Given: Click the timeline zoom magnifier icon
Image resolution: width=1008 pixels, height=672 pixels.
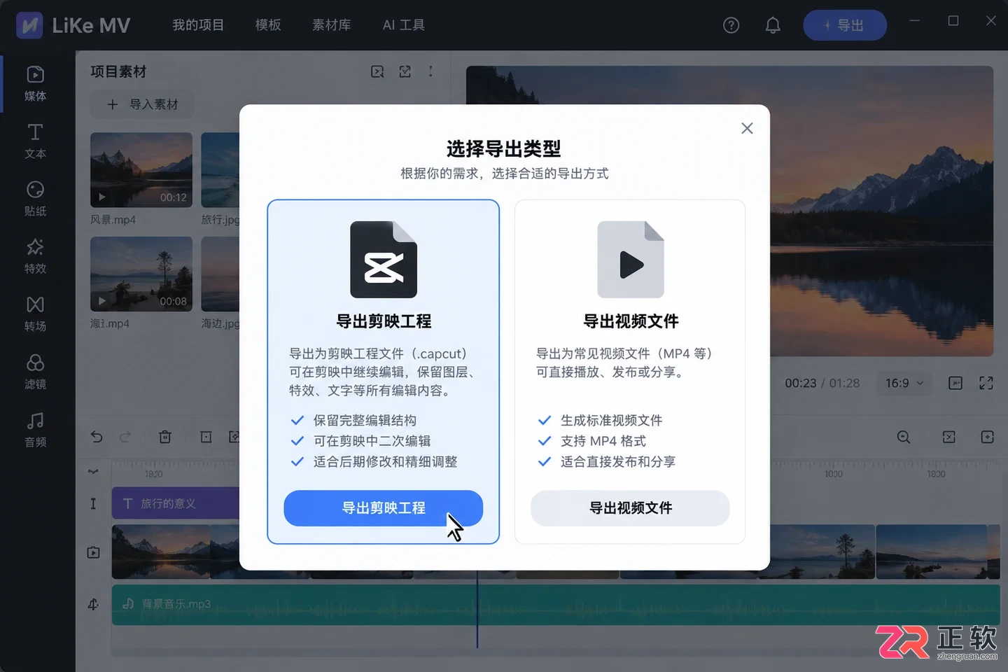Looking at the screenshot, I should coord(904,437).
